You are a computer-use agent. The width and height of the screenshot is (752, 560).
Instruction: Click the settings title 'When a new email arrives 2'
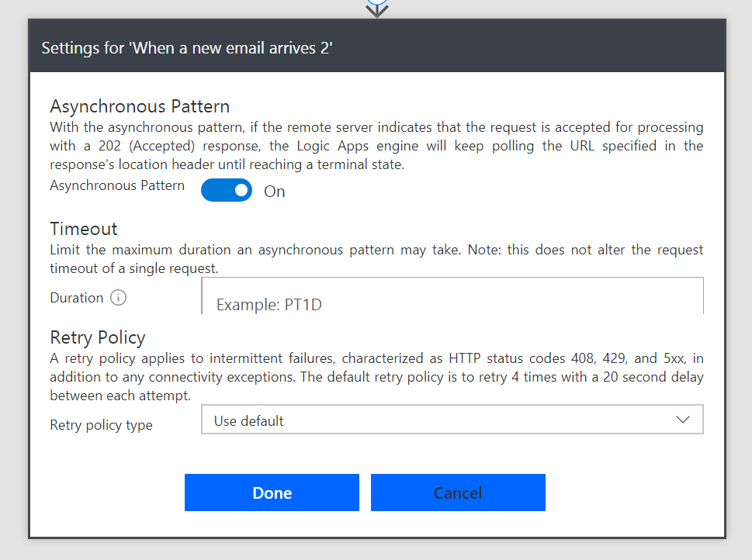187,48
